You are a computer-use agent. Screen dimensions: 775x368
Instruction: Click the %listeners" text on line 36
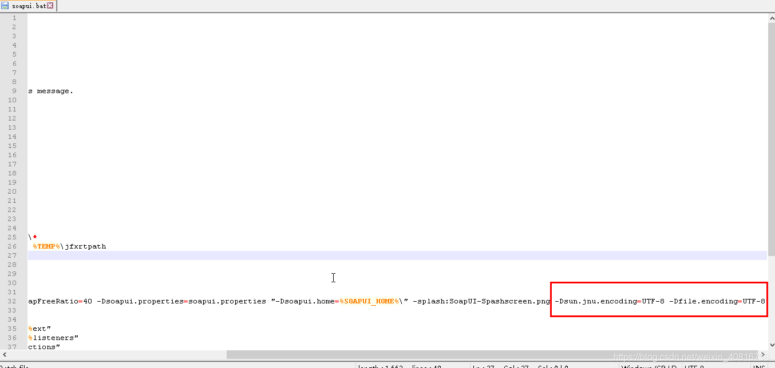tap(53, 338)
